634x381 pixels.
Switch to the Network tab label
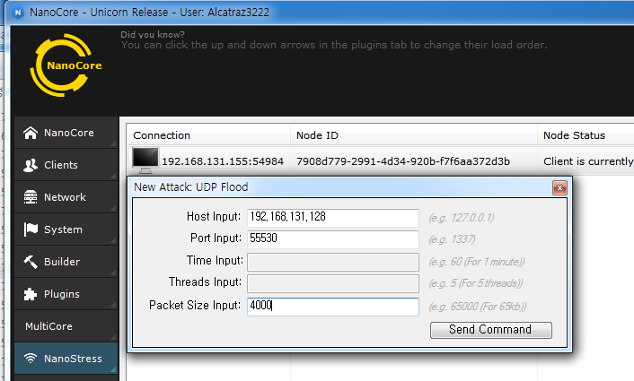tap(65, 197)
